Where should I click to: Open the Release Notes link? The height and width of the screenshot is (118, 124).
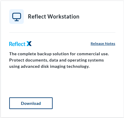tap(103, 44)
